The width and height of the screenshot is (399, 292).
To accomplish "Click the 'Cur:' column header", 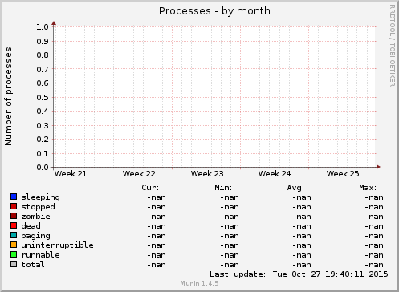I will coord(150,188).
